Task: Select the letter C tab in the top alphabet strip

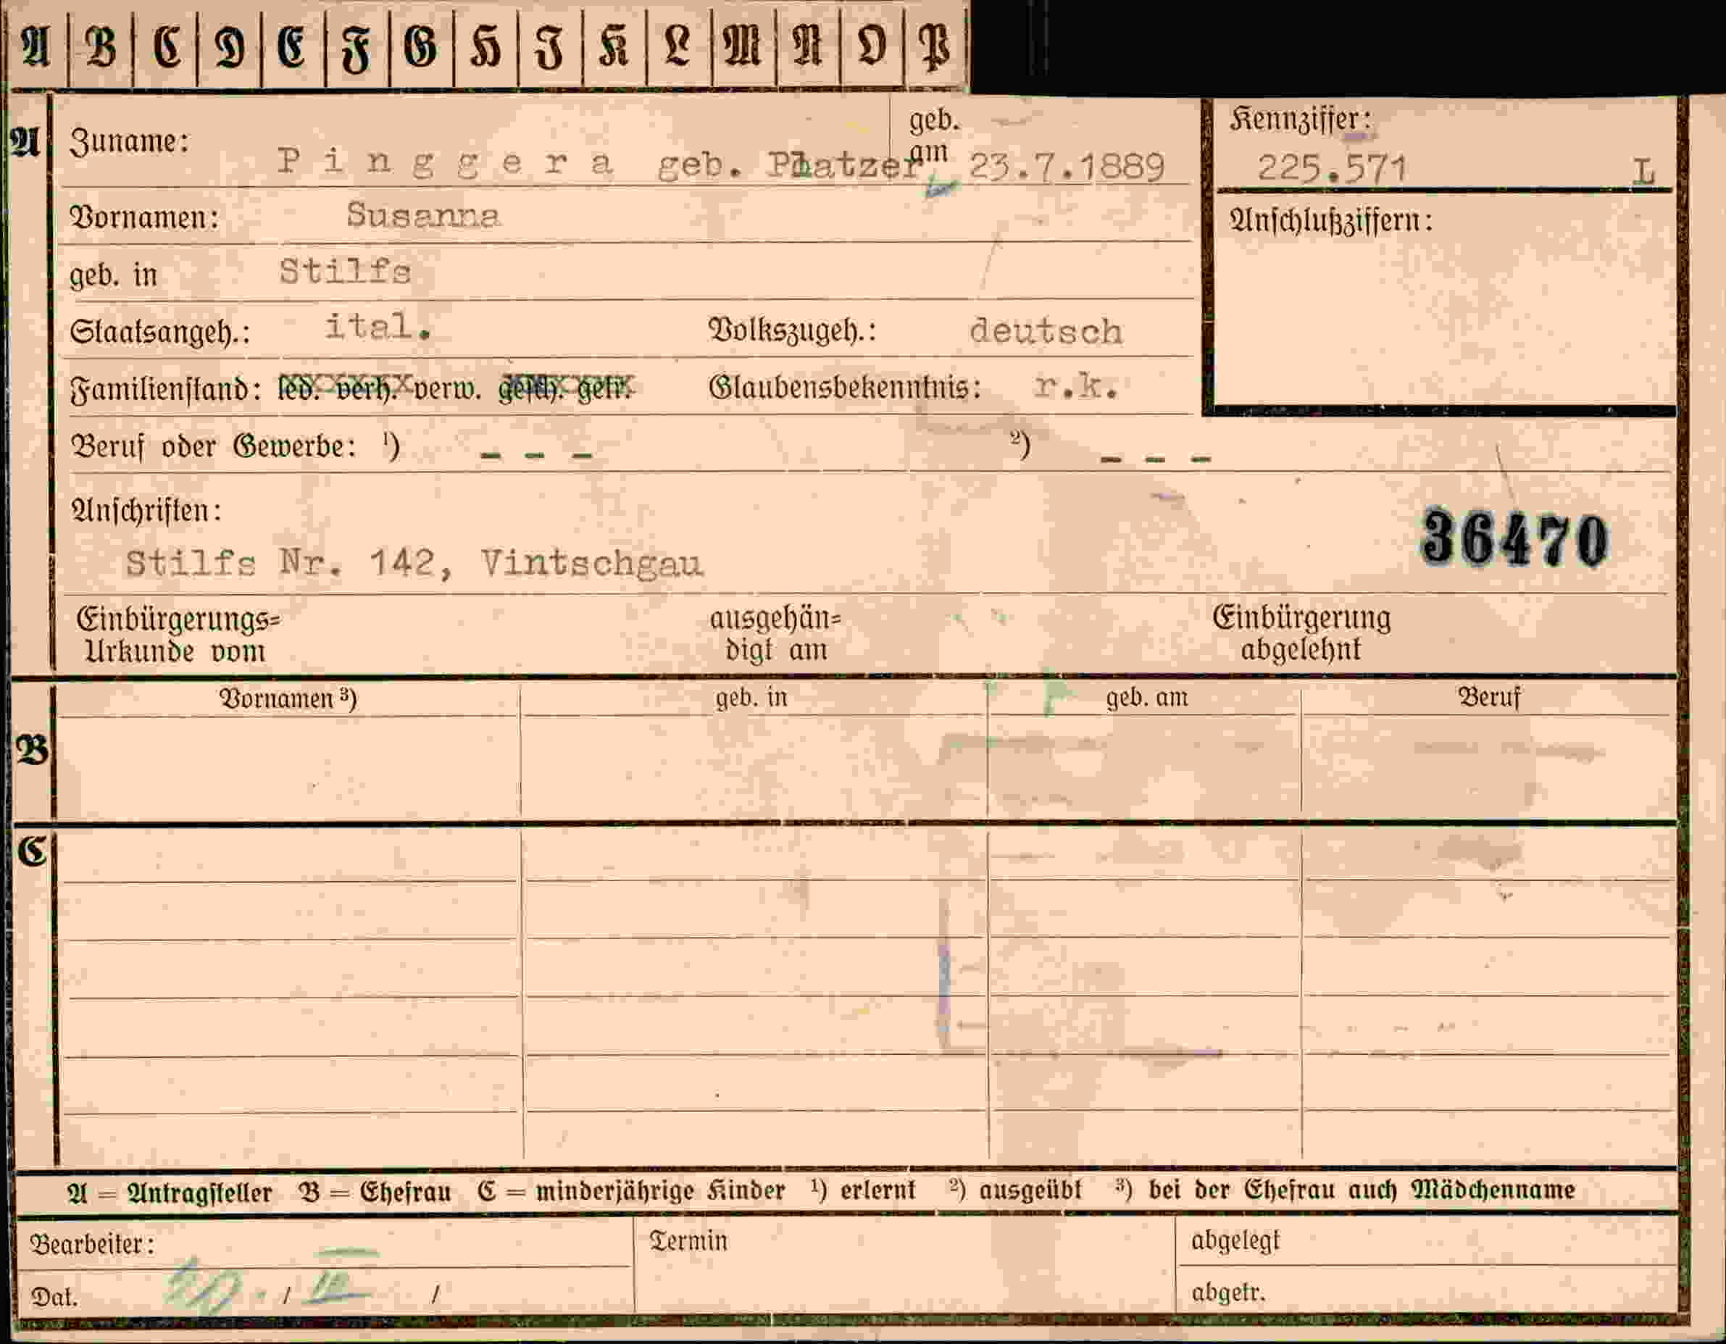Action: (166, 46)
